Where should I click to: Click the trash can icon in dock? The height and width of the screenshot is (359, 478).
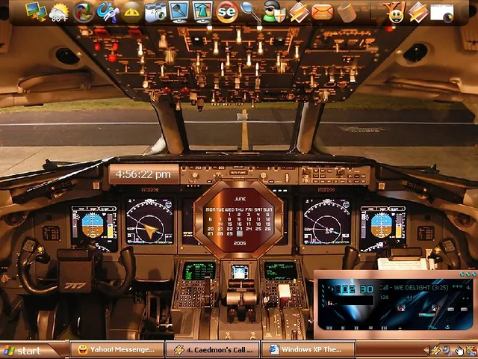tap(346, 11)
